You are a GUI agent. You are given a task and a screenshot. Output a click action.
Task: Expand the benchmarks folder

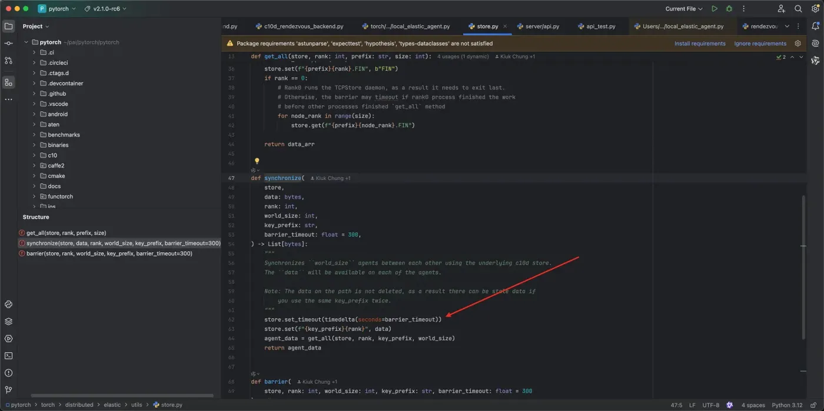[34, 135]
